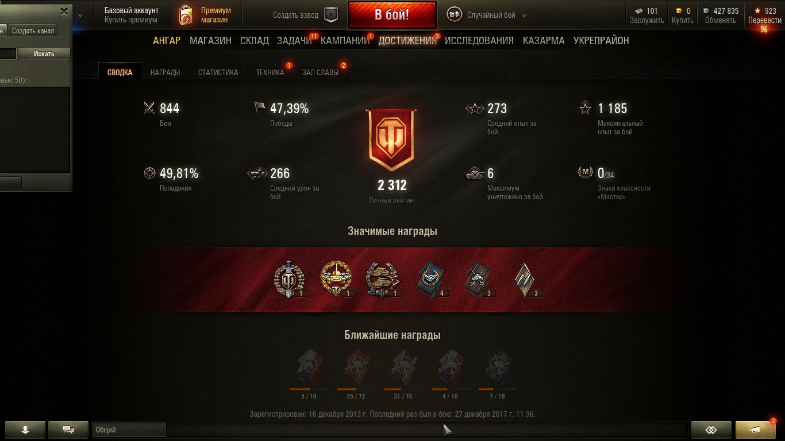The image size is (785, 441).
Task: Open the Premium shop bag icon
Action: point(186,15)
